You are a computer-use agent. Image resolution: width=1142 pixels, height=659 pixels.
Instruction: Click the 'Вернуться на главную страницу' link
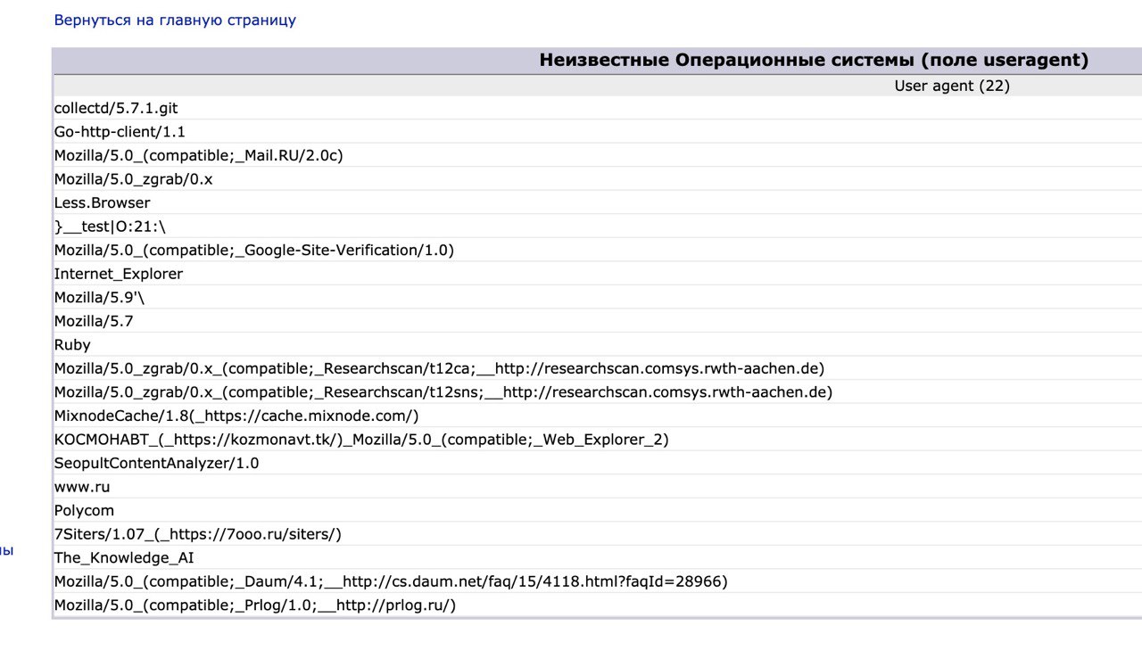175,20
